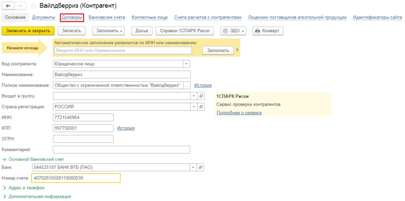
Task: Expand the Дополнительная информация section
Action: (37, 196)
